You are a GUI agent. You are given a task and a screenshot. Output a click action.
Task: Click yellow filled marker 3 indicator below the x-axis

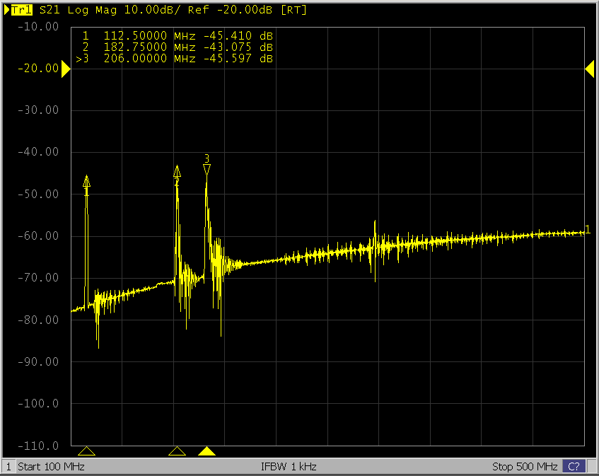pos(207,451)
